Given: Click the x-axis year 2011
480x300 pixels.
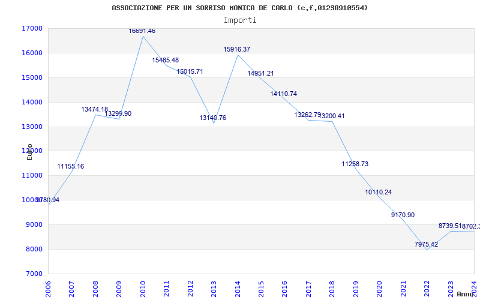Looking at the screenshot, I should pyautogui.click(x=167, y=289).
